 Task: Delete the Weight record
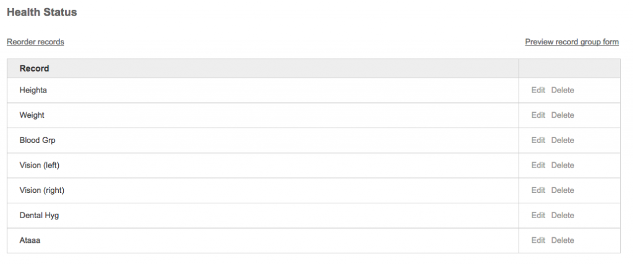point(563,115)
